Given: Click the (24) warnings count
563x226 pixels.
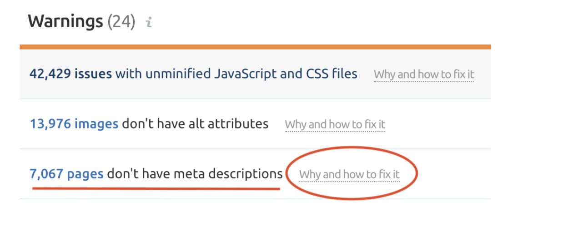Looking at the screenshot, I should tap(121, 22).
